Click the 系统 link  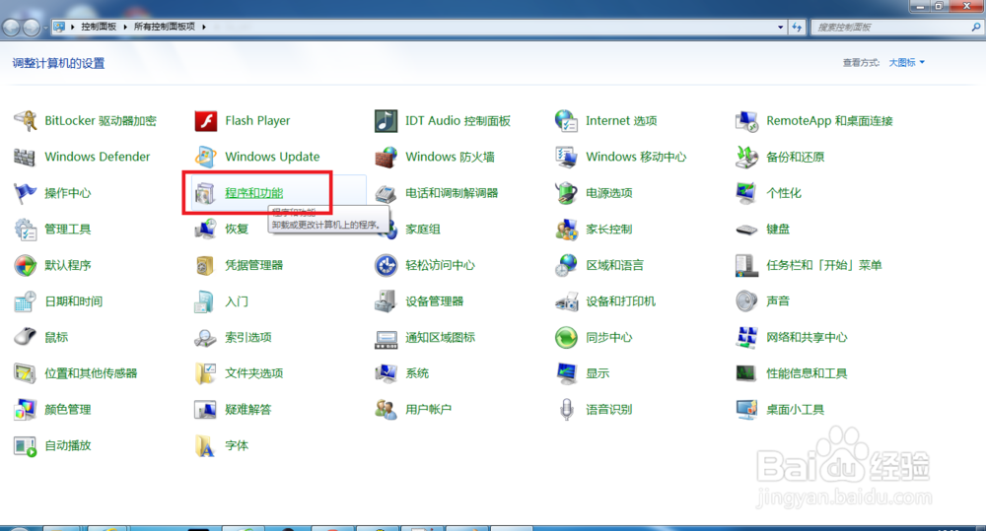[417, 373]
